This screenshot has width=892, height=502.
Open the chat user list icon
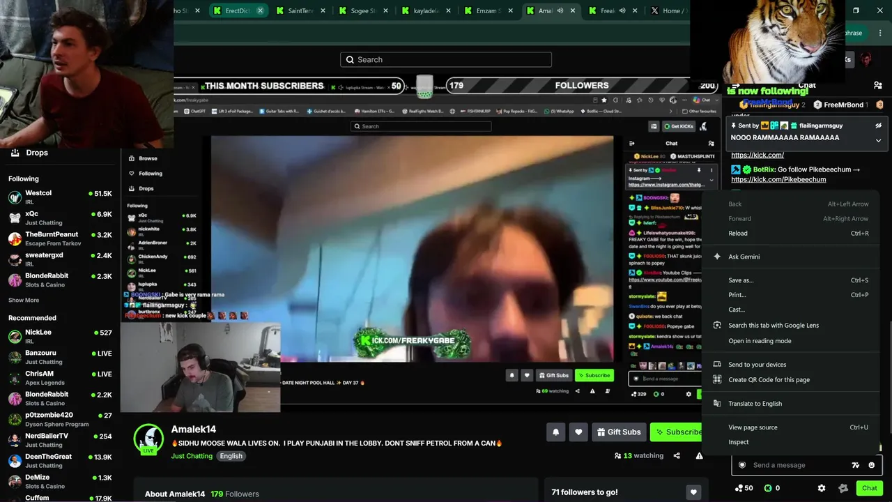[x=877, y=85]
